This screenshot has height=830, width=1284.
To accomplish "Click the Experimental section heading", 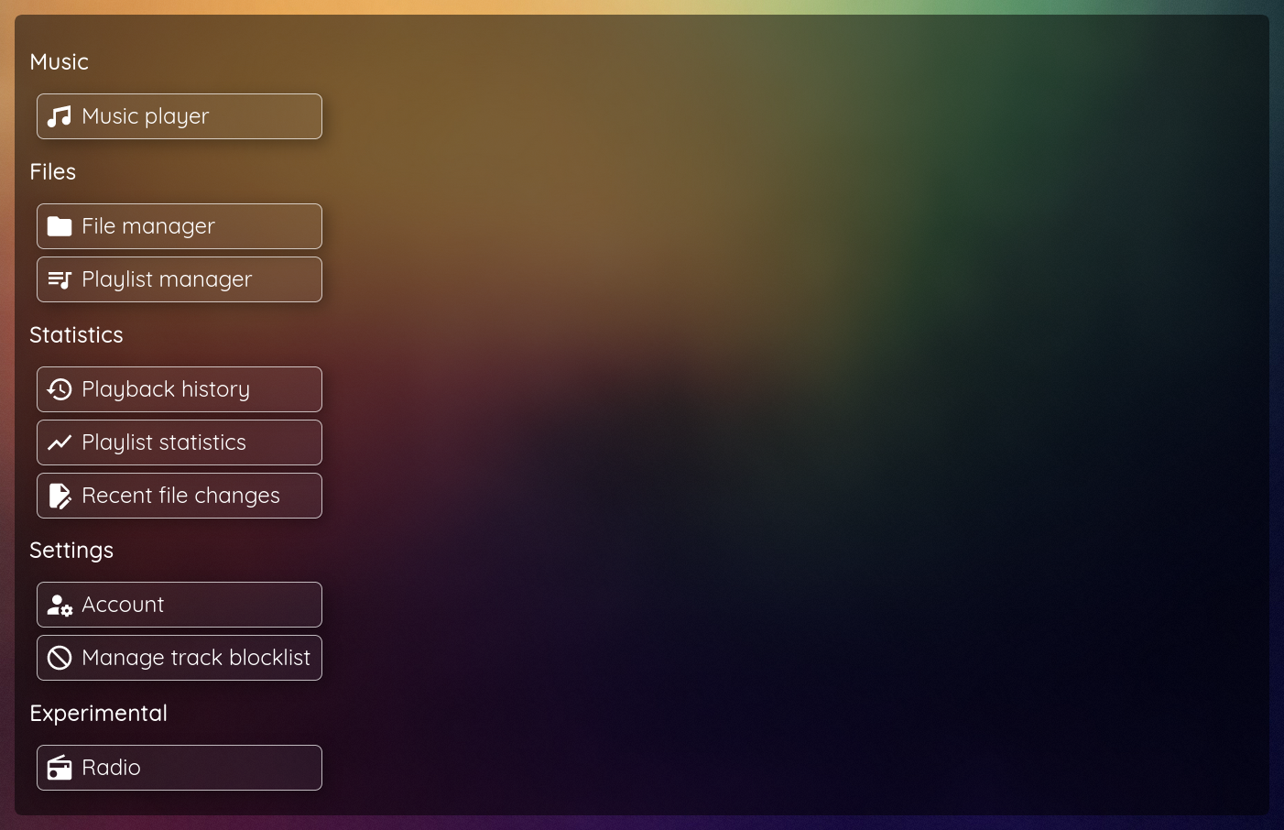I will tap(98, 714).
